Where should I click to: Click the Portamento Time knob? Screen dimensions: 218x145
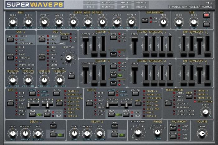pos(163,22)
